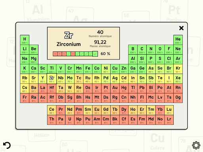Select the Uranium (U) cell

pyautogui.click(x=70, y=120)
